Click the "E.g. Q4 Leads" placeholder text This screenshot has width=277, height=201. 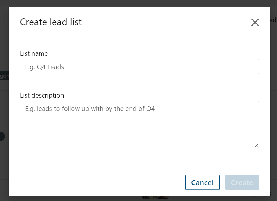[44, 67]
